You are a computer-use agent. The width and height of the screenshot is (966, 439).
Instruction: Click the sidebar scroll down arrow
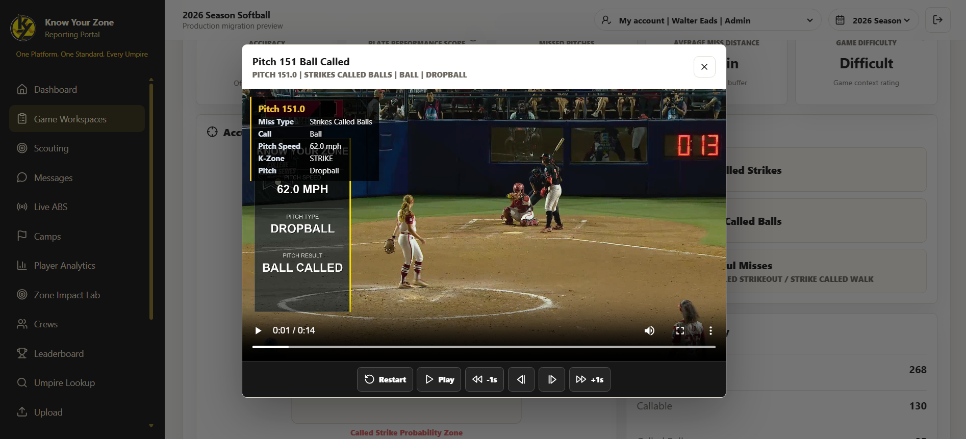point(151,426)
